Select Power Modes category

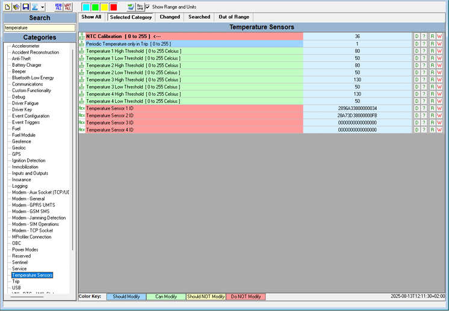point(25,249)
